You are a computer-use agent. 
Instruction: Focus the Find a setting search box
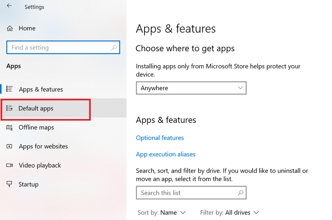[63, 47]
